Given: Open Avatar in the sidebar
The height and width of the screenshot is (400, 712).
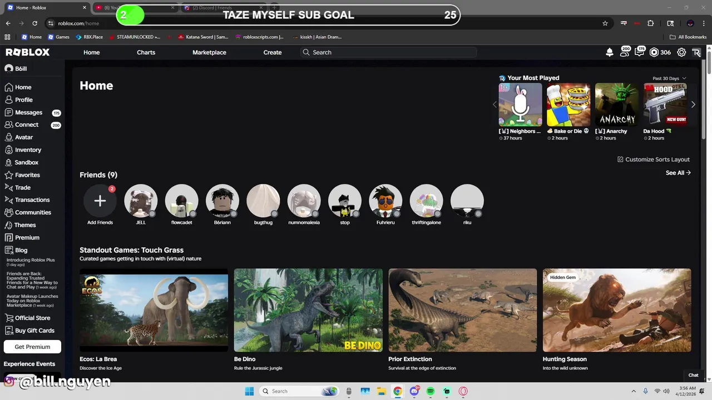Looking at the screenshot, I should 24,137.
